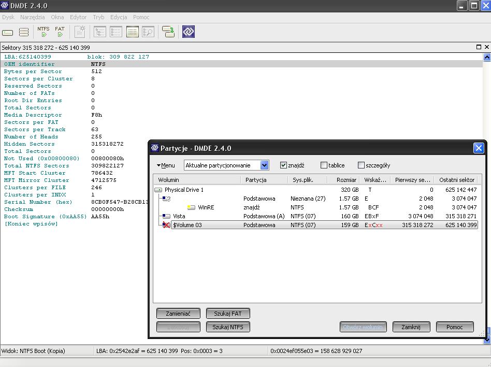Select the $Volume 03 row

click(316, 225)
